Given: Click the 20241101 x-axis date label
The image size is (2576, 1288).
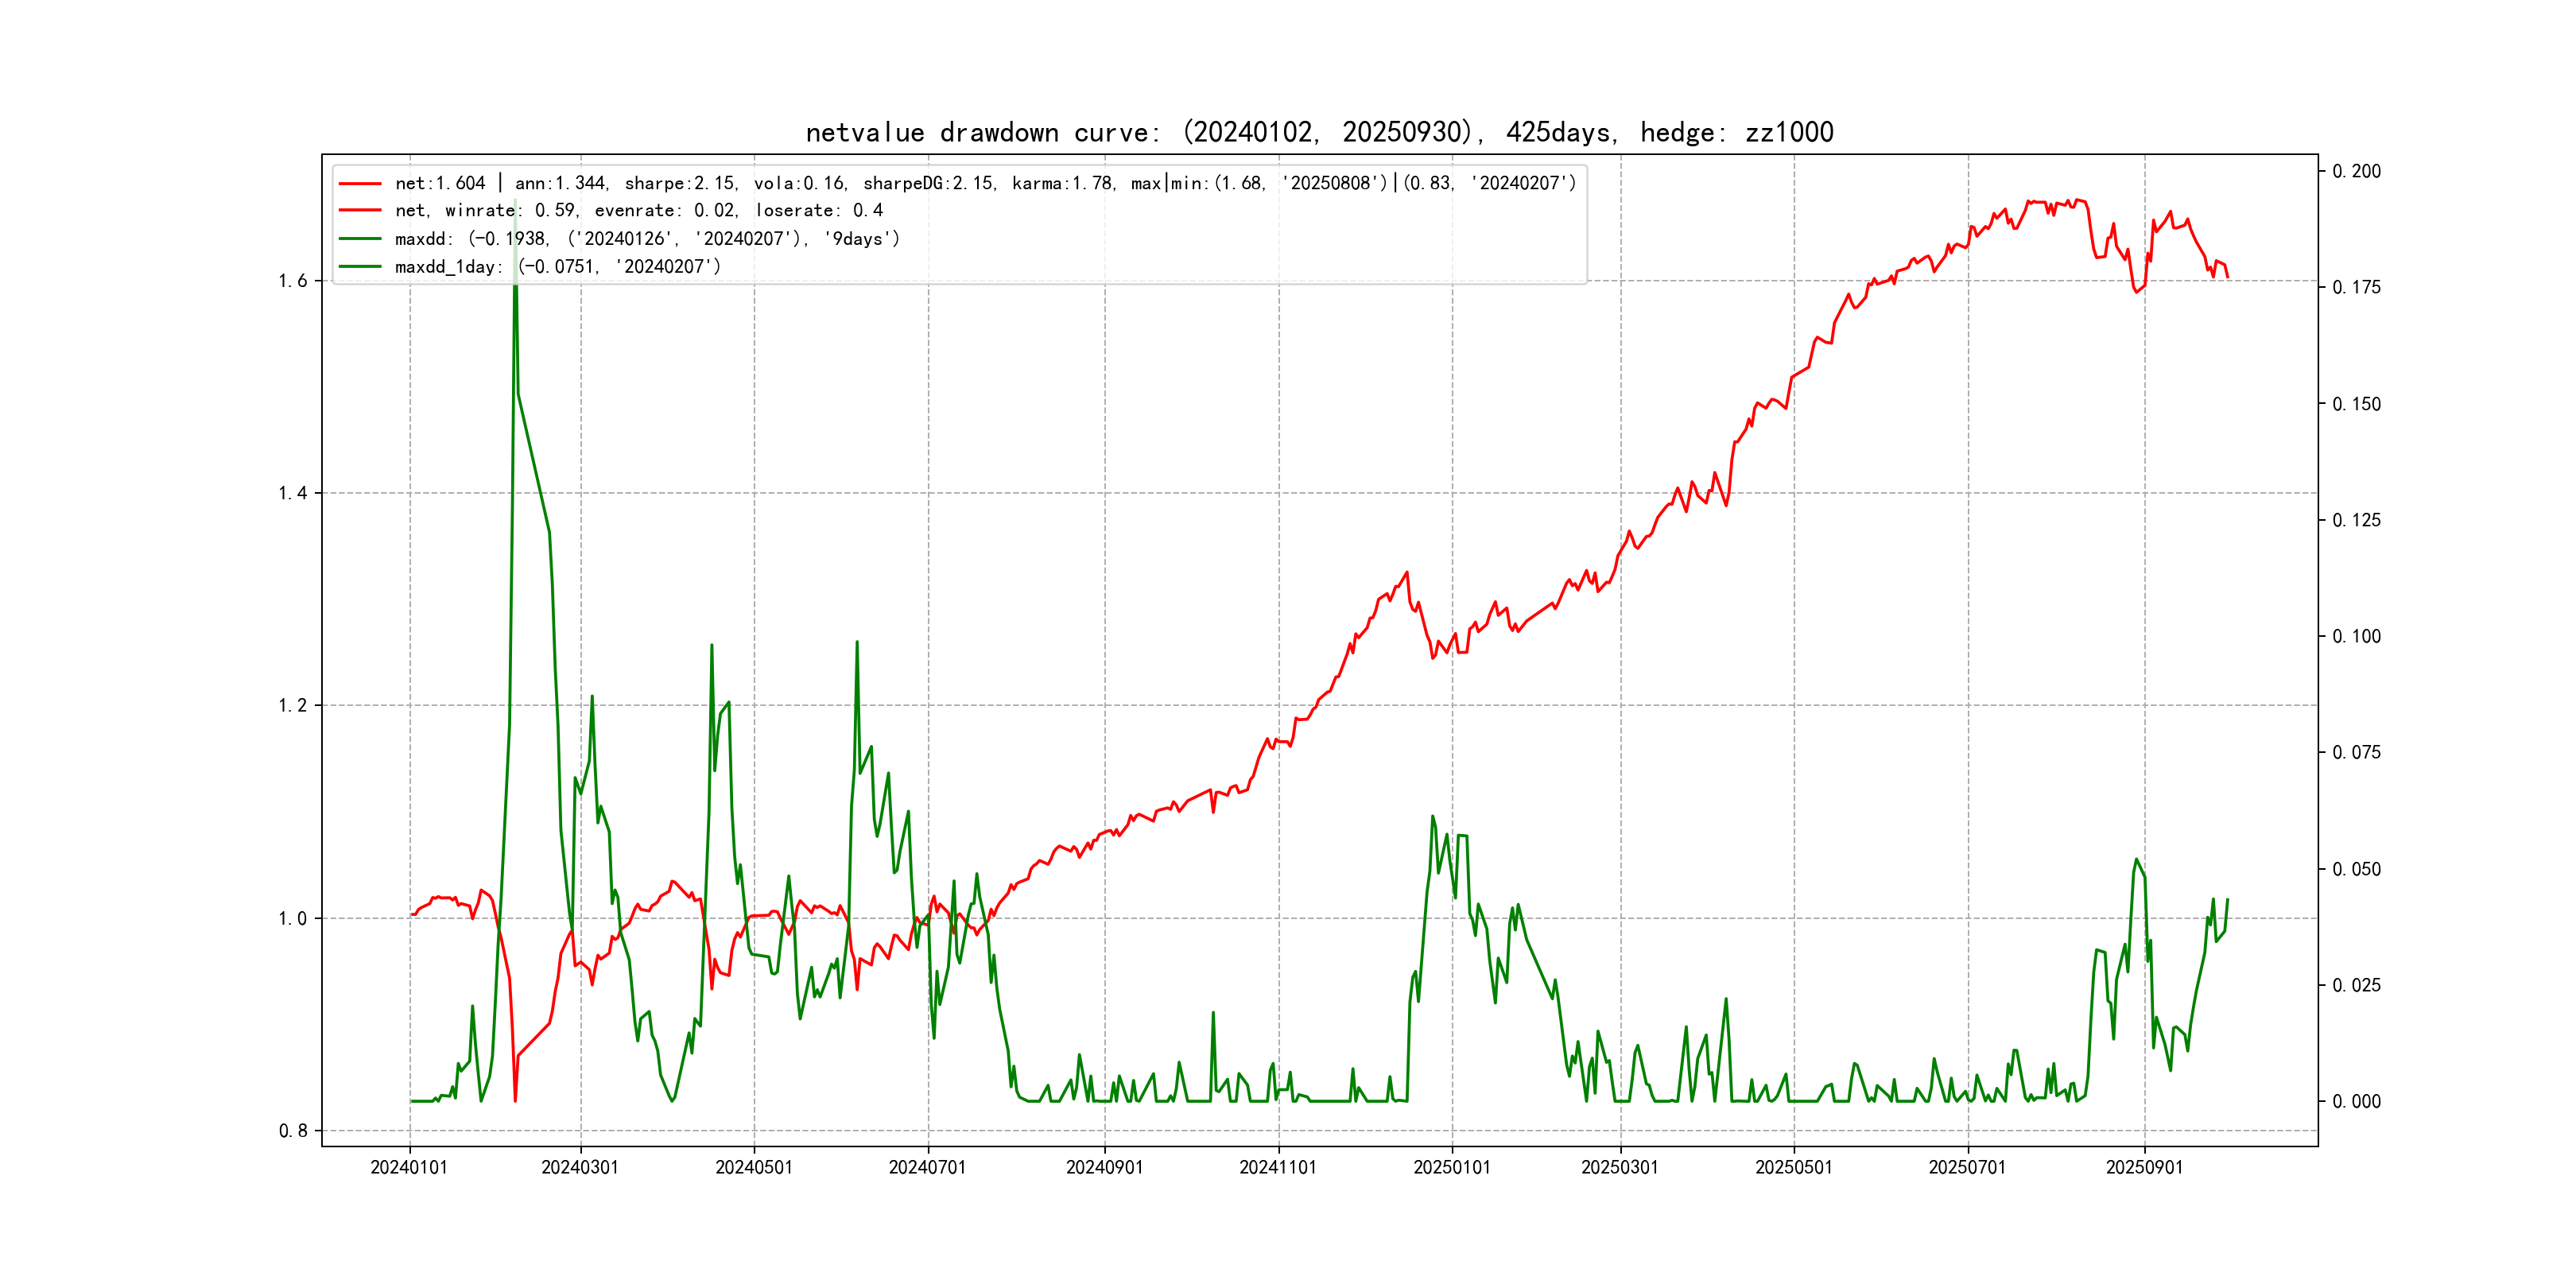Looking at the screenshot, I should click(x=1278, y=1168).
